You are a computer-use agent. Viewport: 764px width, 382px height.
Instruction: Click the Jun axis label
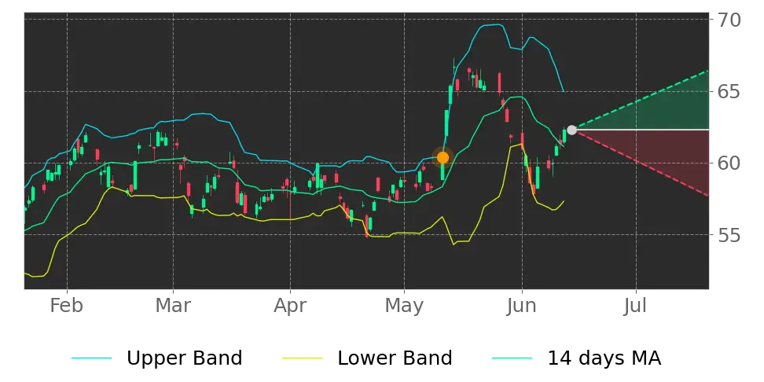coord(522,306)
